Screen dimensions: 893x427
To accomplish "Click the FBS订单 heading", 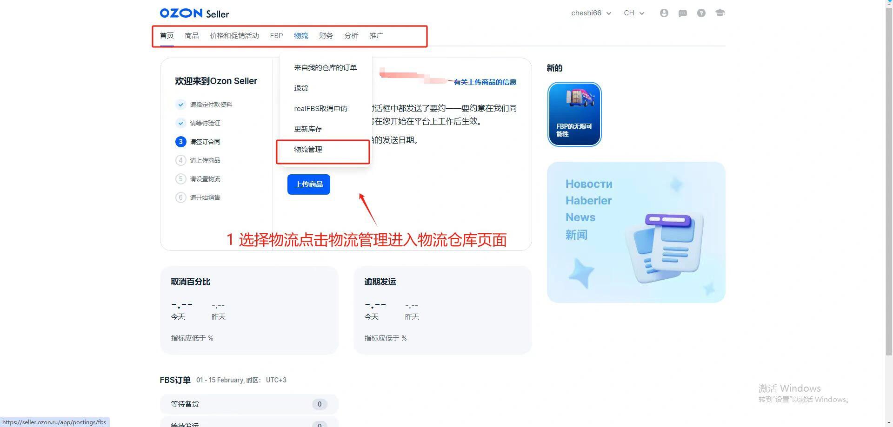I will click(175, 380).
